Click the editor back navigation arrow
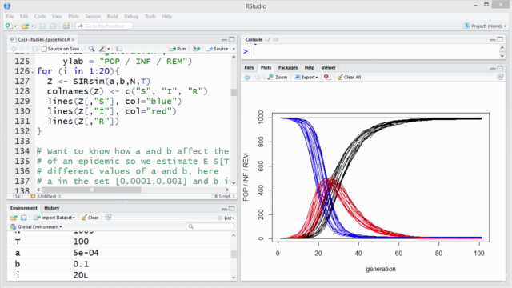 14,49
